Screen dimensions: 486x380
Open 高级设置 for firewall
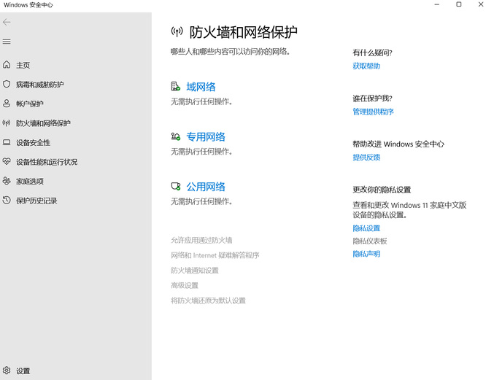tap(185, 285)
